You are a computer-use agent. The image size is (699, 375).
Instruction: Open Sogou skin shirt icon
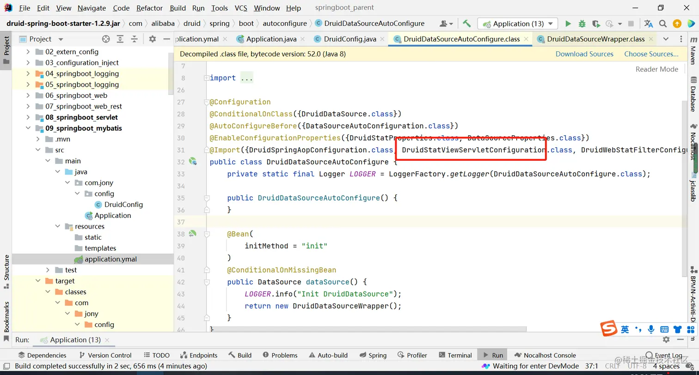678,329
